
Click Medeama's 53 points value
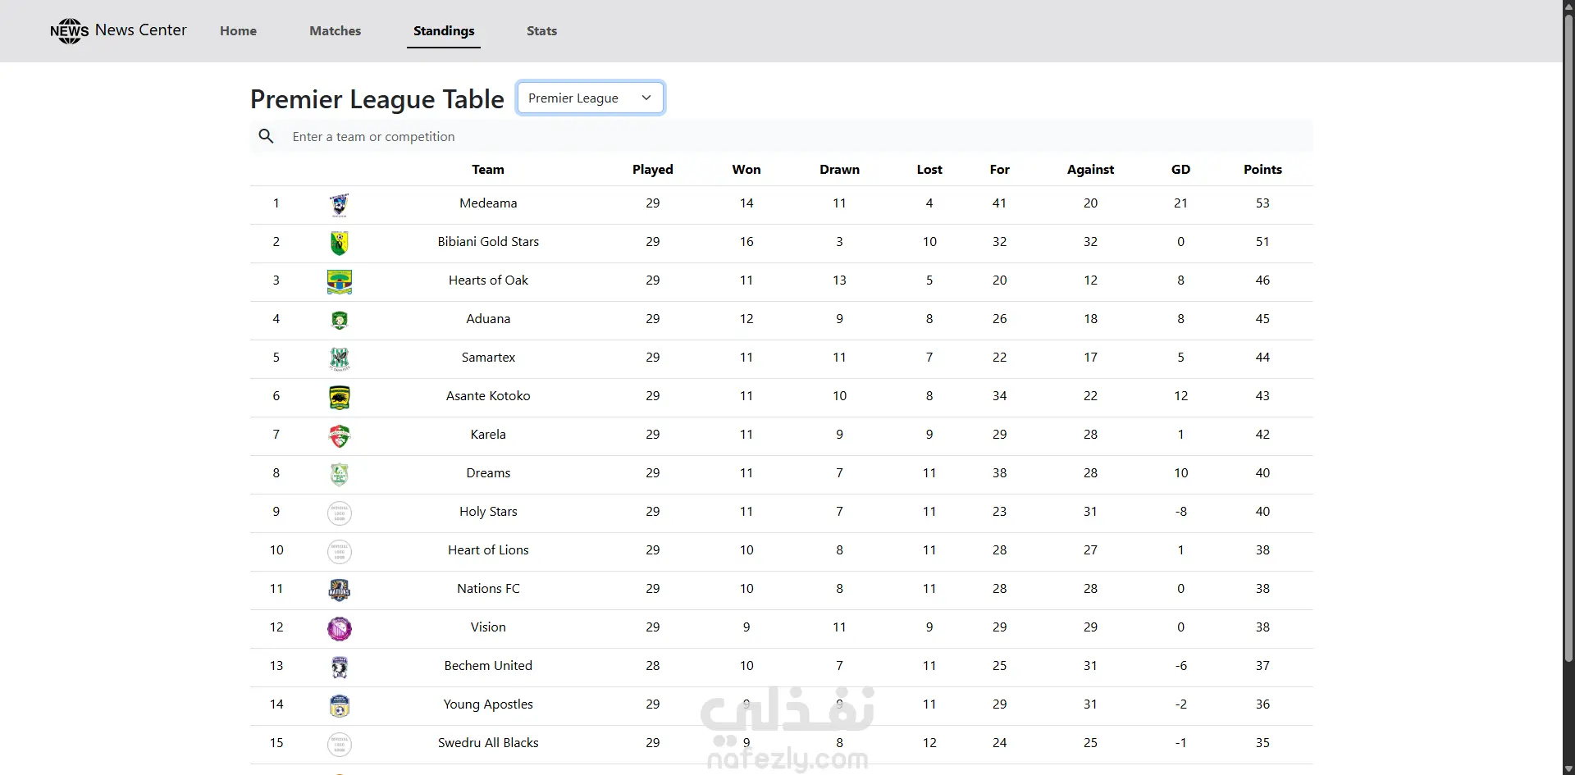[1263, 203]
